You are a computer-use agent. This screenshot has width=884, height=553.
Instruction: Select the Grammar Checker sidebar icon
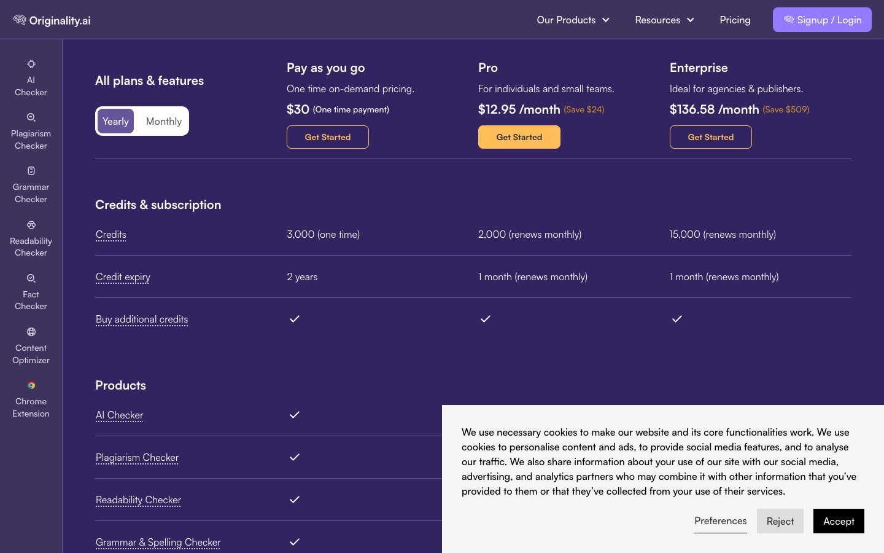pos(31,171)
